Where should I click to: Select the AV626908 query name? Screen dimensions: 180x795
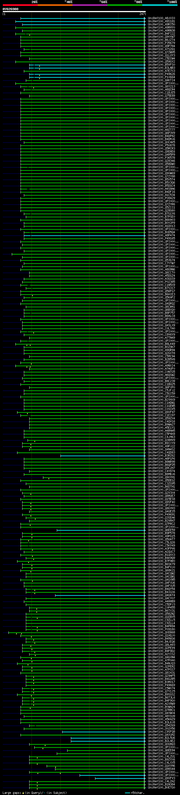pyautogui.click(x=10, y=9)
